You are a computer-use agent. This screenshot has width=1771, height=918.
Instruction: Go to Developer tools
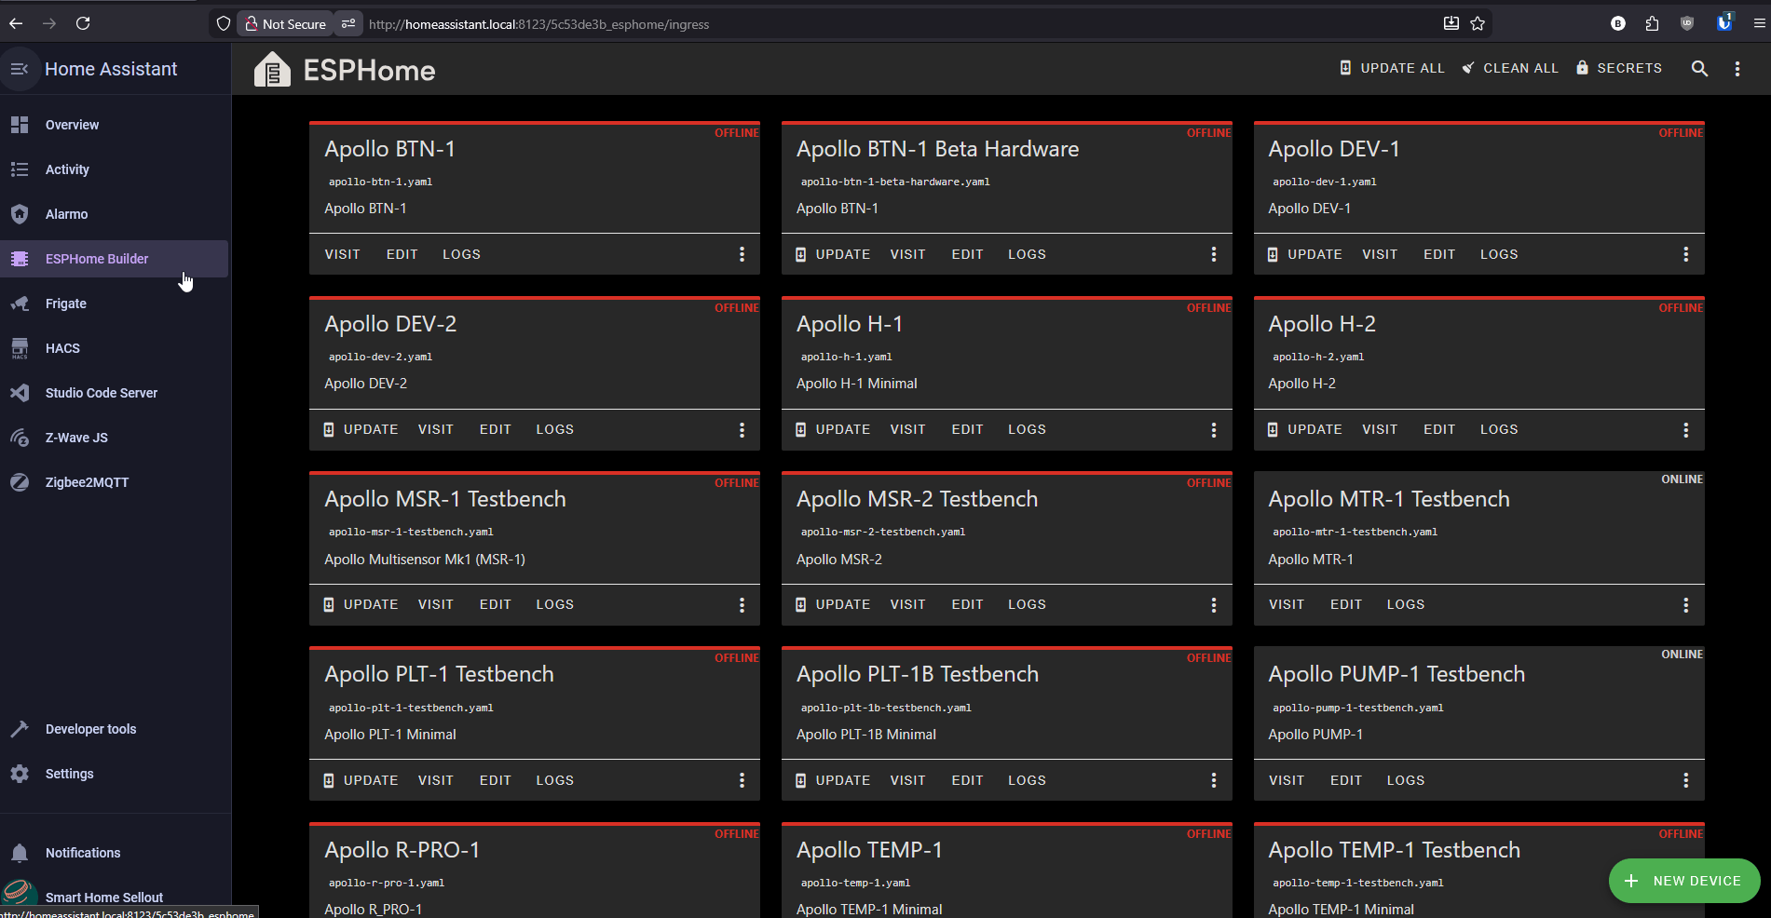[x=90, y=729]
